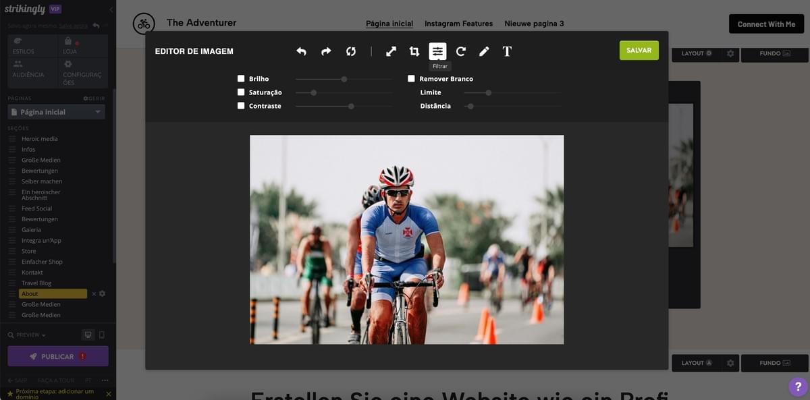Open the three-dots more options menu
Viewport: 810px width, 400px height.
[x=105, y=380]
